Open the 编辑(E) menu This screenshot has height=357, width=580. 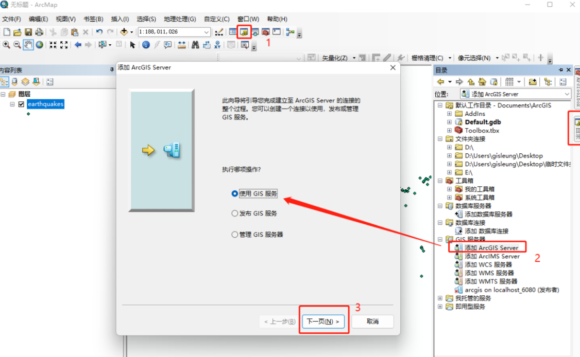[x=38, y=19]
